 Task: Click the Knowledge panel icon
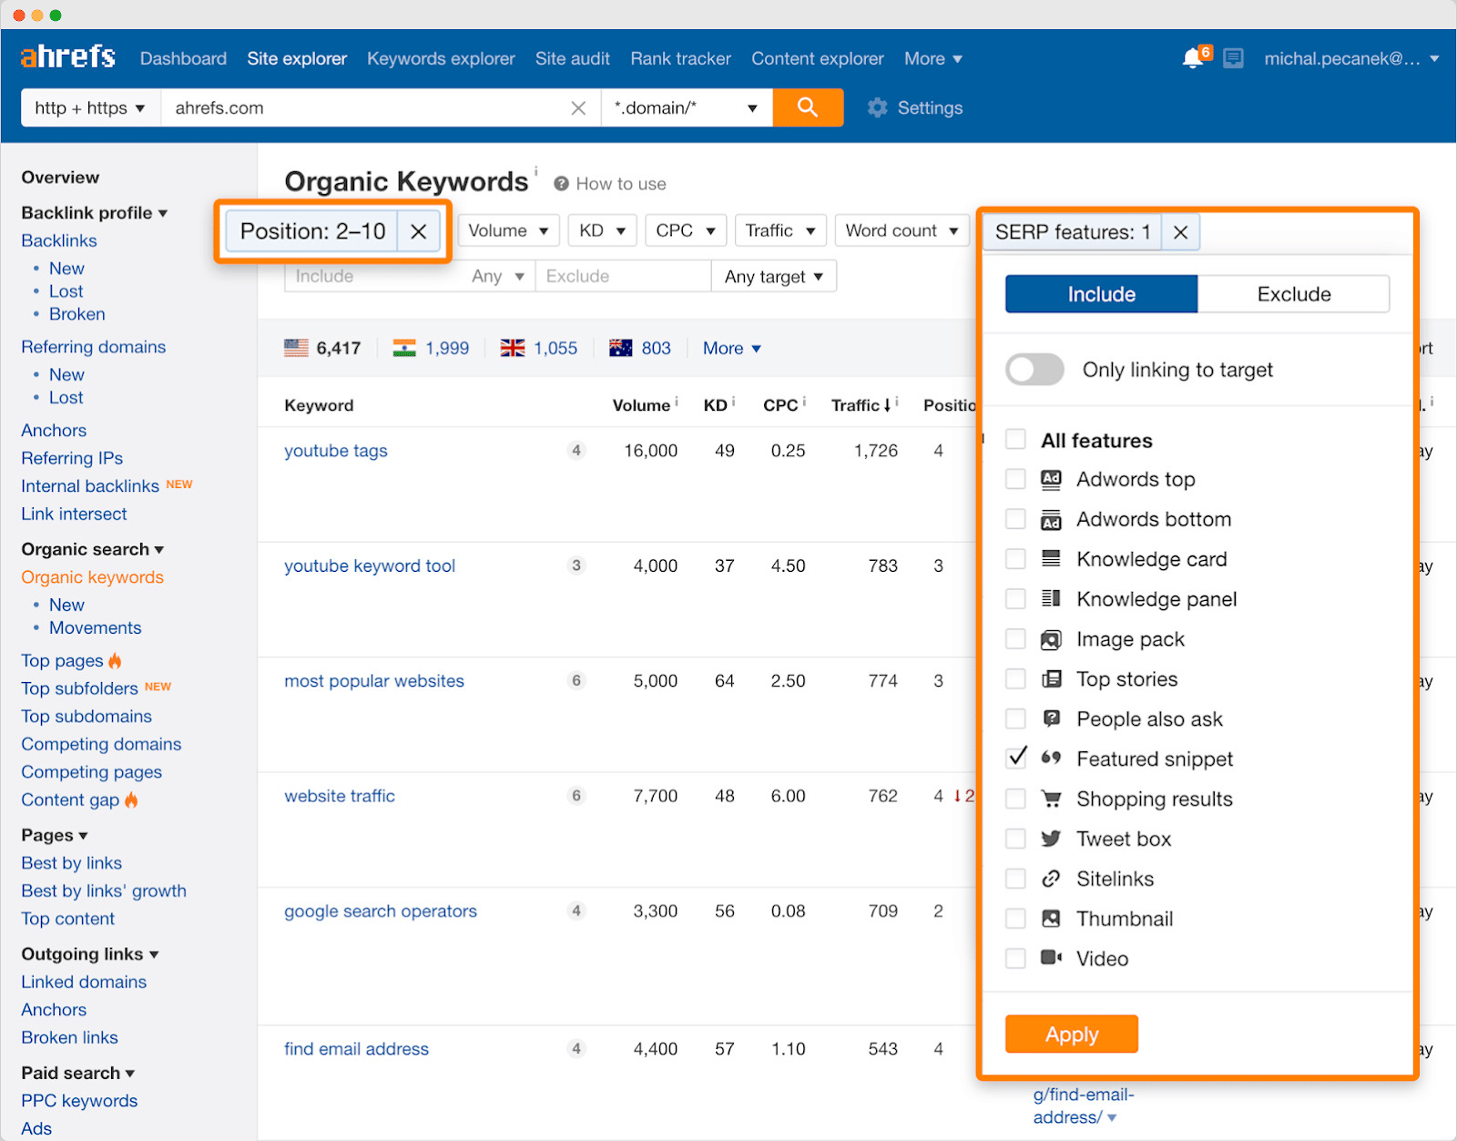click(1051, 598)
